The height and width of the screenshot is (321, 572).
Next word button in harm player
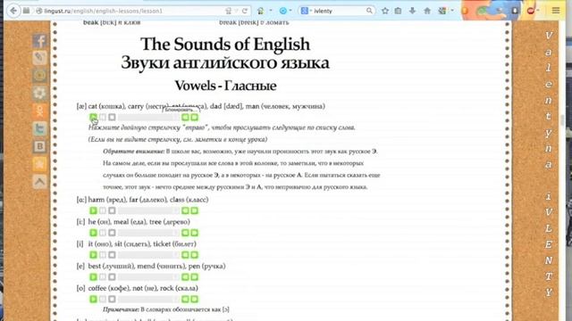coord(195,210)
